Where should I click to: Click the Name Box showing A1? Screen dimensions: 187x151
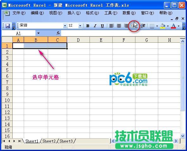19,33
